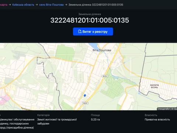Click the upper M-05 road shield on the map

pos(105,76)
